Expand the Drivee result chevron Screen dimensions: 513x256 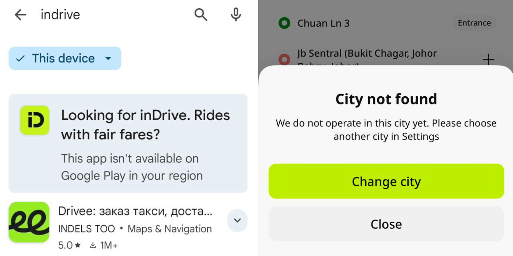[x=237, y=221]
